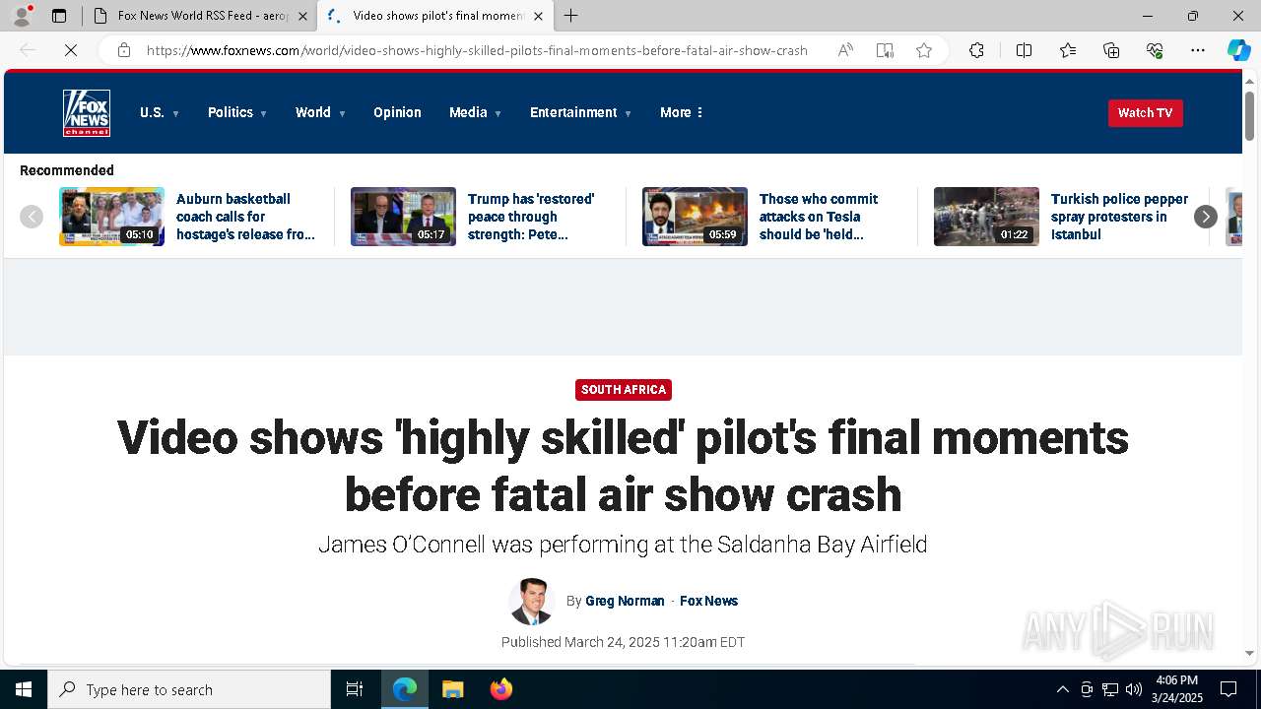
Task: Play the Auburn basketball coach video thumbnail
Action: [x=111, y=217]
